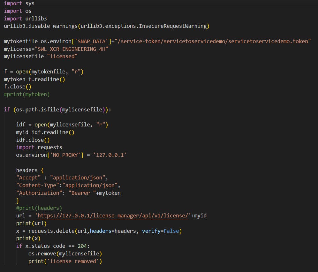Click the 'SNAP_DATA' string
This screenshot has height=272, width=318.
click(91, 42)
